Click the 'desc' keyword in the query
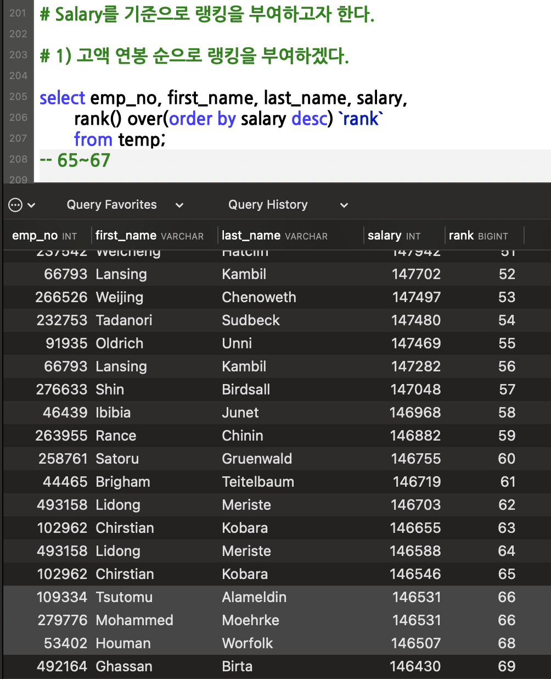Image resolution: width=551 pixels, height=679 pixels. (x=309, y=119)
